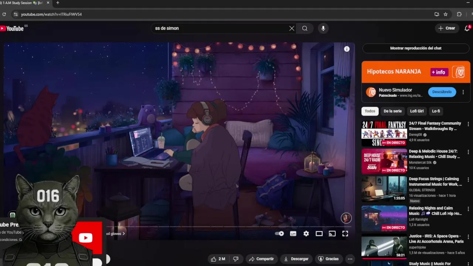Select the Todos filter chip
The width and height of the screenshot is (473, 266).
(x=370, y=111)
